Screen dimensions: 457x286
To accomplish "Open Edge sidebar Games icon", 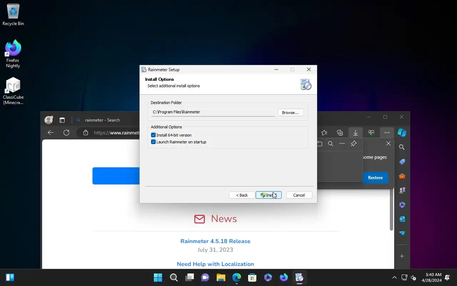I will pos(402,190).
